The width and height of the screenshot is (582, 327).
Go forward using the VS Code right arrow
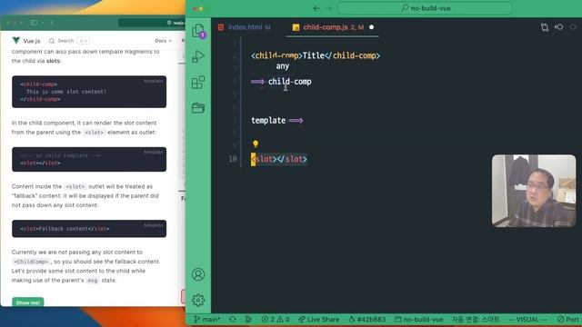click(329, 8)
